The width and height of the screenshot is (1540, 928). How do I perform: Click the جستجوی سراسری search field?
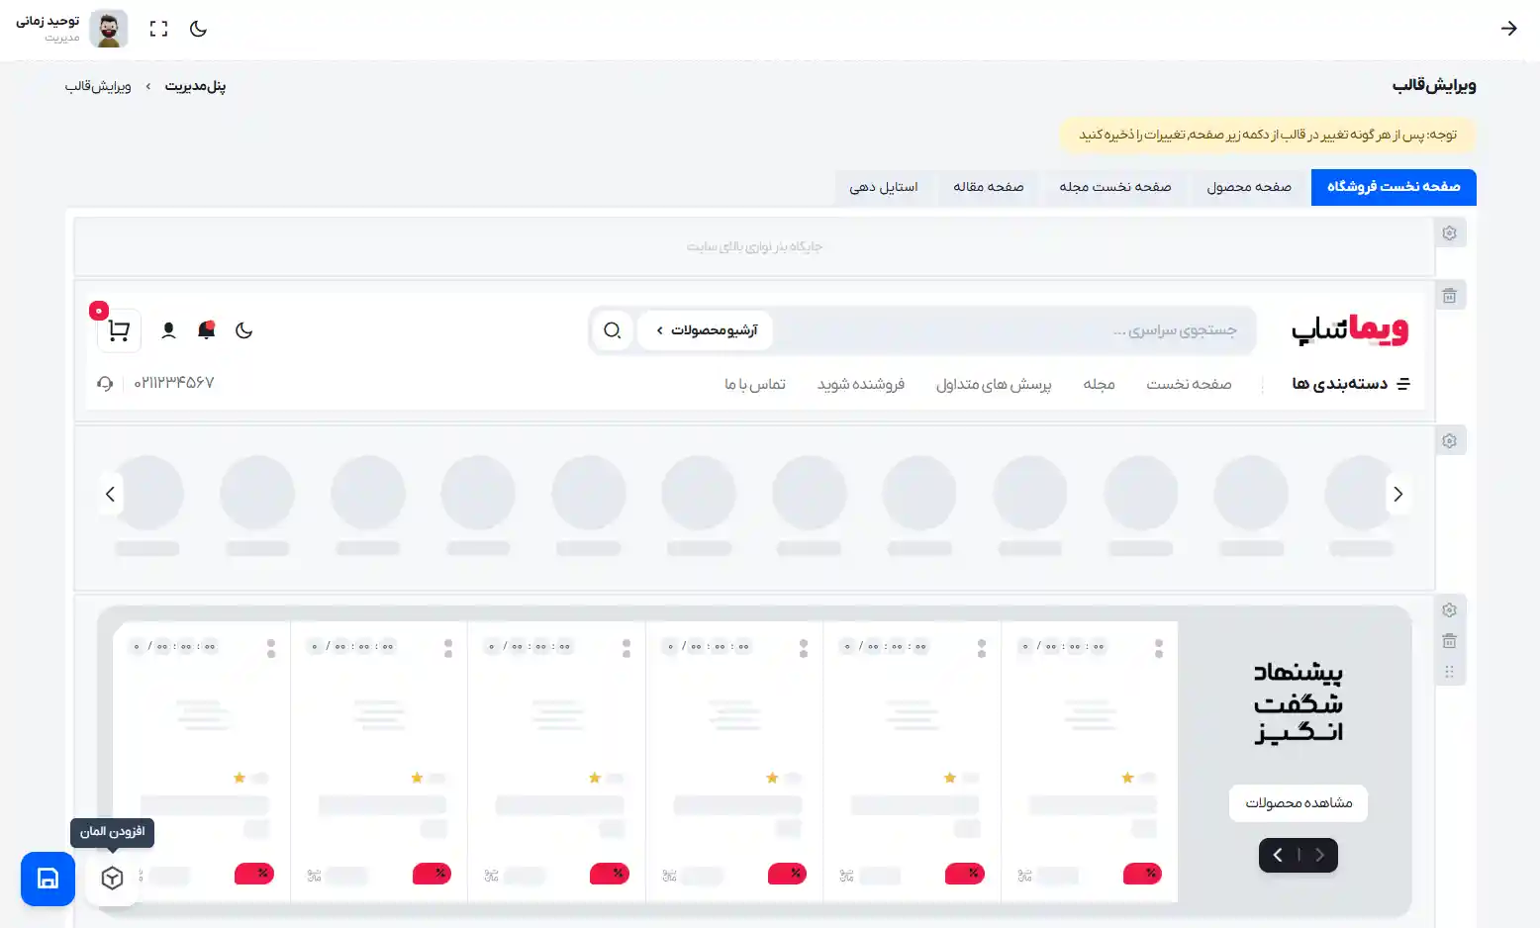pyautogui.click(x=1010, y=330)
